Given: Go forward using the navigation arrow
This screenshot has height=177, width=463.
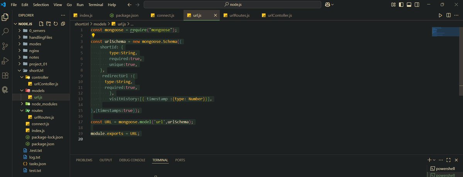Looking at the screenshot, I should tap(137, 5).
